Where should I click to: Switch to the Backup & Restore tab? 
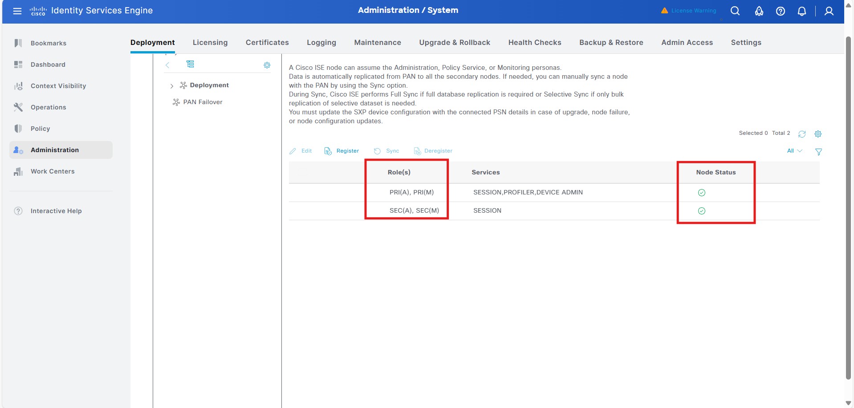pyautogui.click(x=611, y=43)
